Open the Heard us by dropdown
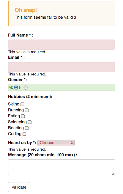Image resolution: width=123 pixels, height=194 pixels. coord(56,143)
